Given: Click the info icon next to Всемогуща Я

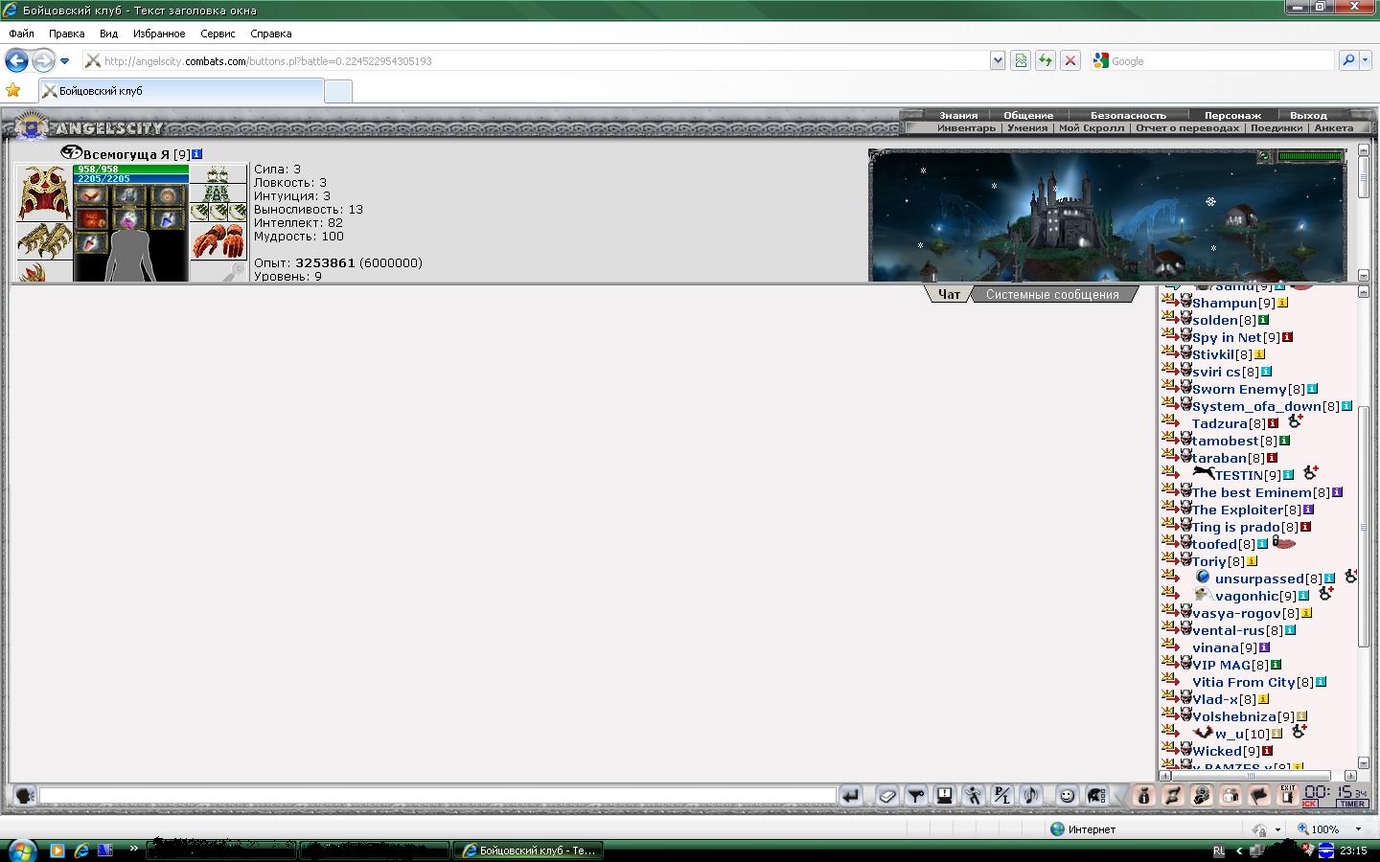Looking at the screenshot, I should tap(196, 153).
